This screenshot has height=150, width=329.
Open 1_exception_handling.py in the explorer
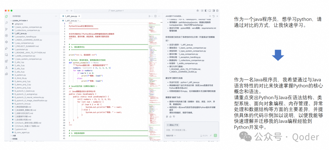25,37
